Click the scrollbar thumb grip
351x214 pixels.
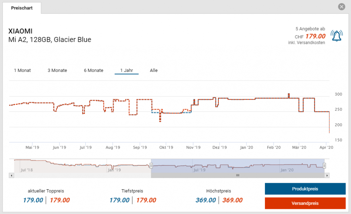[237, 175]
